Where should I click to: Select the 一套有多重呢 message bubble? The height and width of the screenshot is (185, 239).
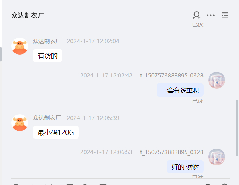(x=180, y=90)
